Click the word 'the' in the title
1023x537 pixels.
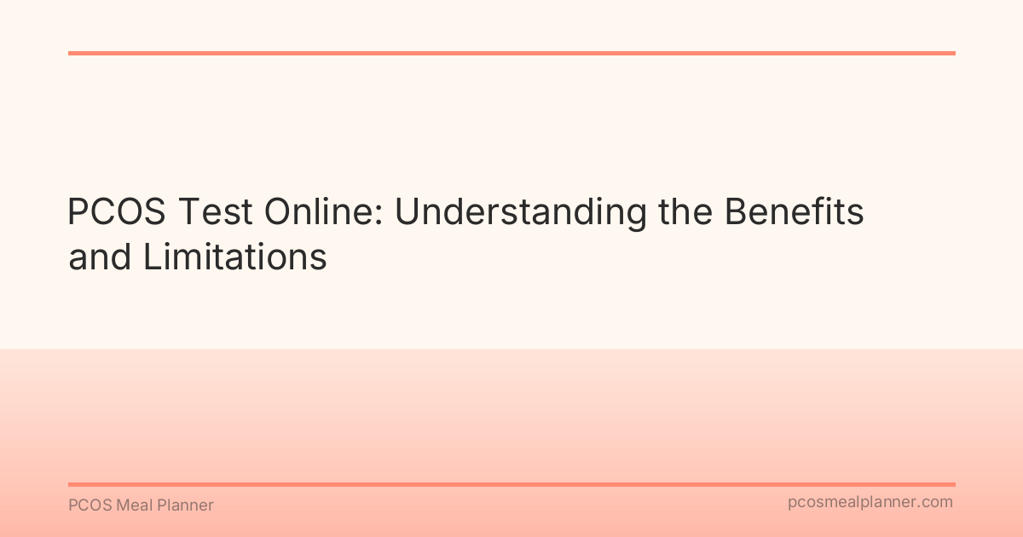tap(687, 213)
